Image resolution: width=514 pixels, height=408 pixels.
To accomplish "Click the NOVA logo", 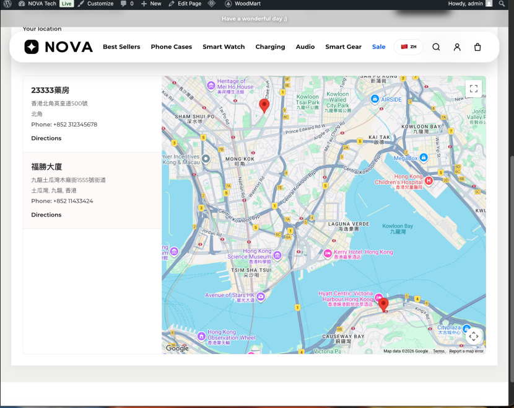I will click(58, 47).
